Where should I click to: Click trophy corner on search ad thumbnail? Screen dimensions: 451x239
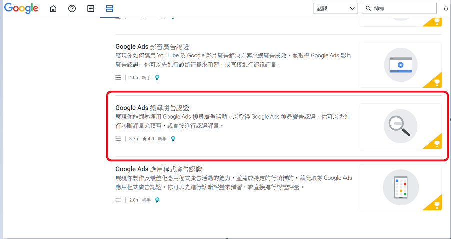click(435, 143)
